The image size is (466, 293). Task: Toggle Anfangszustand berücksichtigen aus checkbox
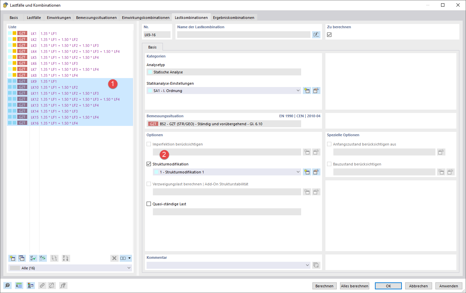coord(329,144)
